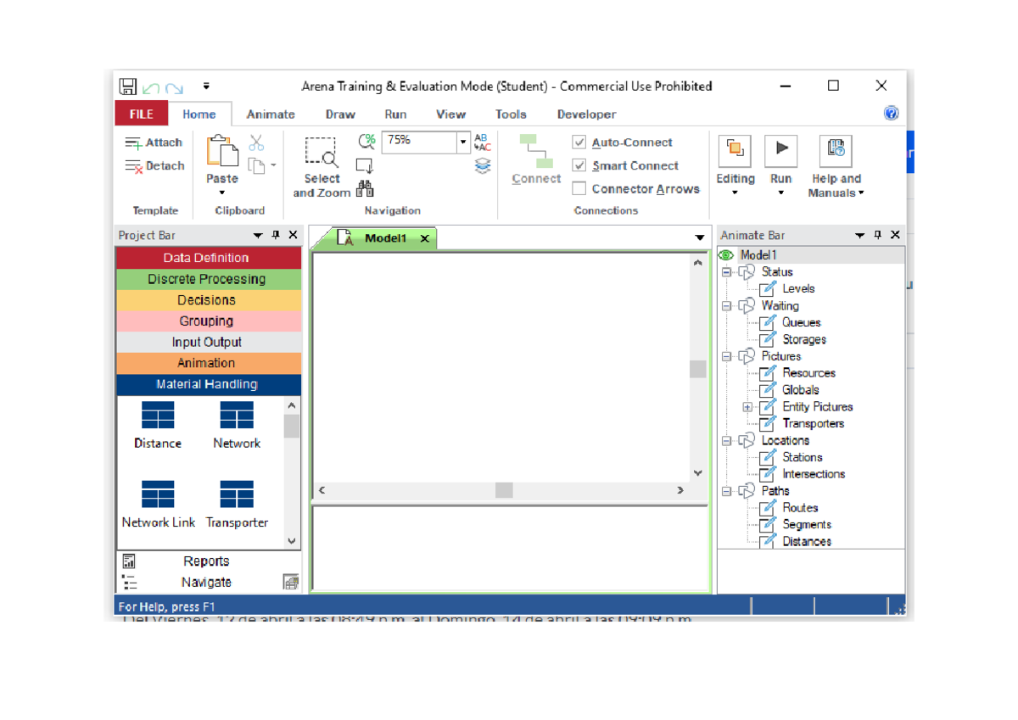This screenshot has height=720, width=1018.
Task: Select Queues in the Animate Bar tree
Action: [801, 322]
